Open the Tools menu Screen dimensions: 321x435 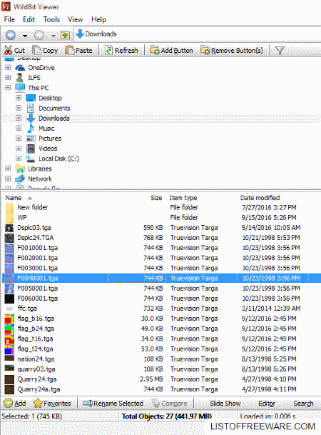pyautogui.click(x=51, y=19)
